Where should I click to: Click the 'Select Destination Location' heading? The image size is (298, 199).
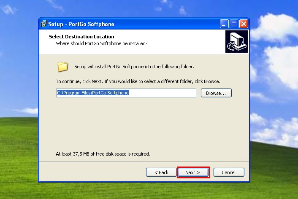coord(81,37)
